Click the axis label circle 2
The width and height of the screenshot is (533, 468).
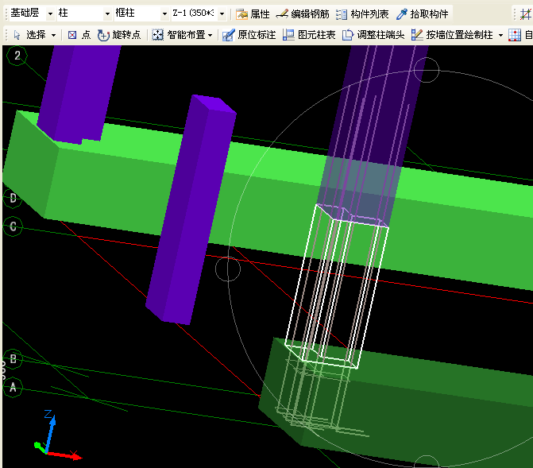click(x=17, y=56)
